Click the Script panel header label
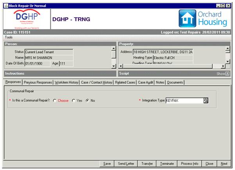This screenshot has height=170, width=235. pyautogui.click(x=124, y=73)
